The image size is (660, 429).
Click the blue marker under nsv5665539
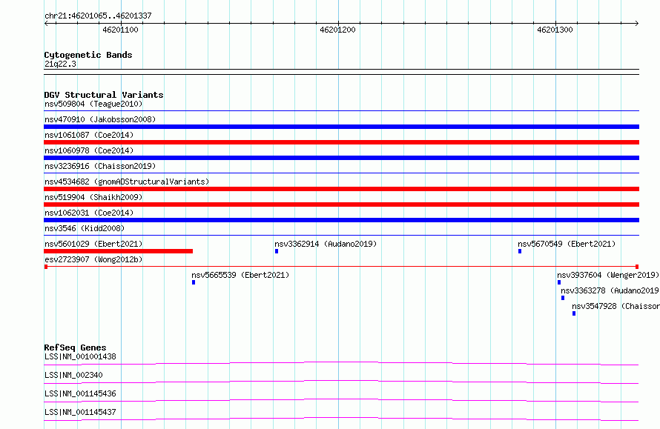coord(194,282)
